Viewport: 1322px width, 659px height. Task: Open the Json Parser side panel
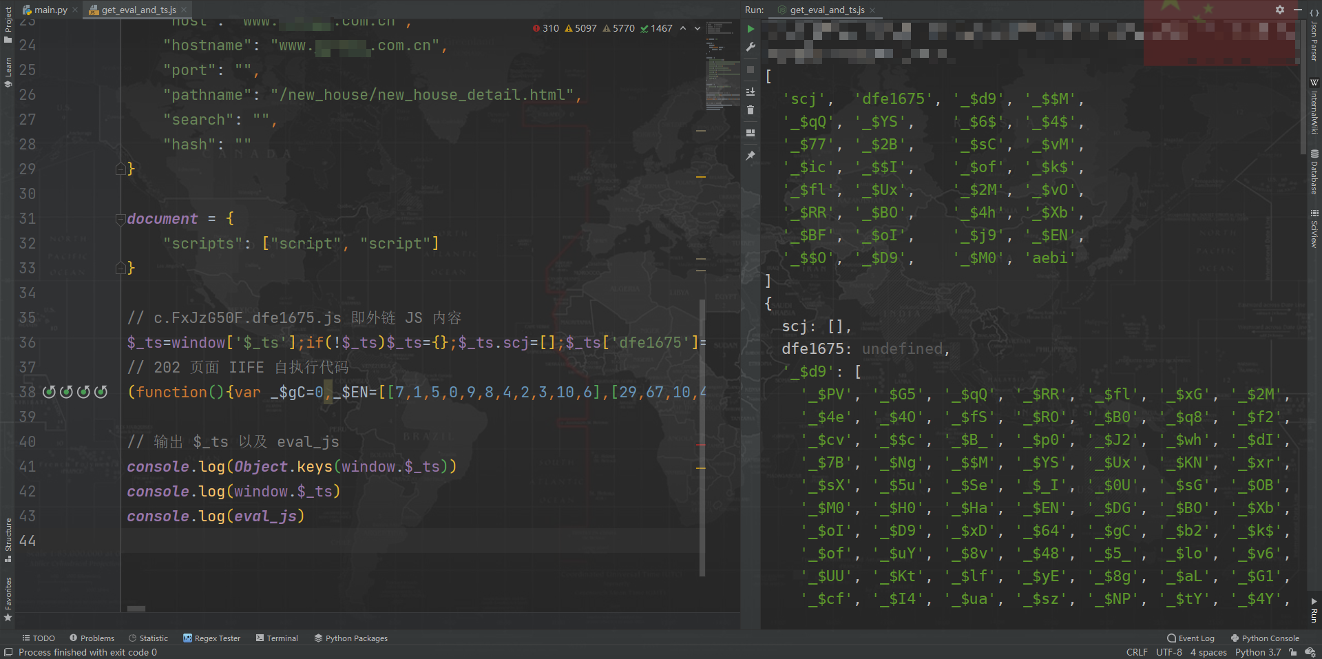point(1314,36)
